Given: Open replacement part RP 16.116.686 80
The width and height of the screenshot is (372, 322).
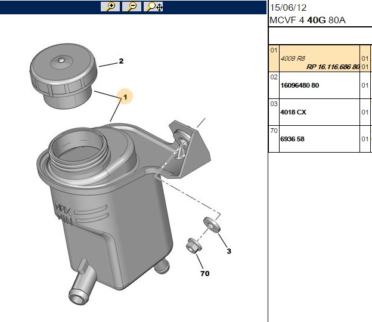Looking at the screenshot, I should pos(333,67).
